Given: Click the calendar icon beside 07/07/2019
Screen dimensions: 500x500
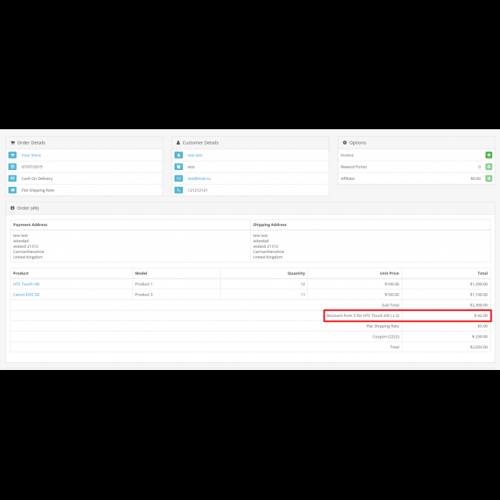Looking at the screenshot, I should (12, 166).
